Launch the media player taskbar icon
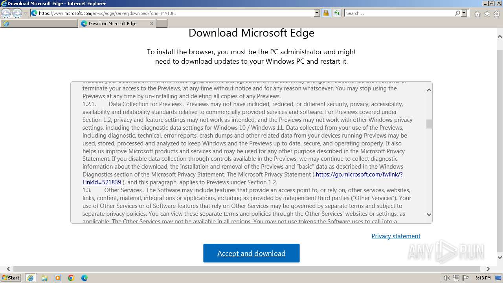This screenshot has width=503, height=283. click(58, 278)
